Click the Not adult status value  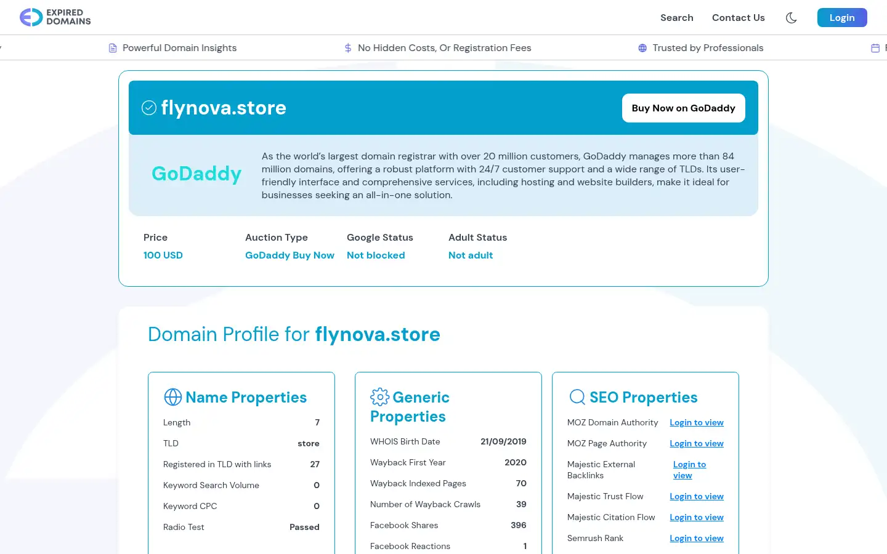coord(471,255)
